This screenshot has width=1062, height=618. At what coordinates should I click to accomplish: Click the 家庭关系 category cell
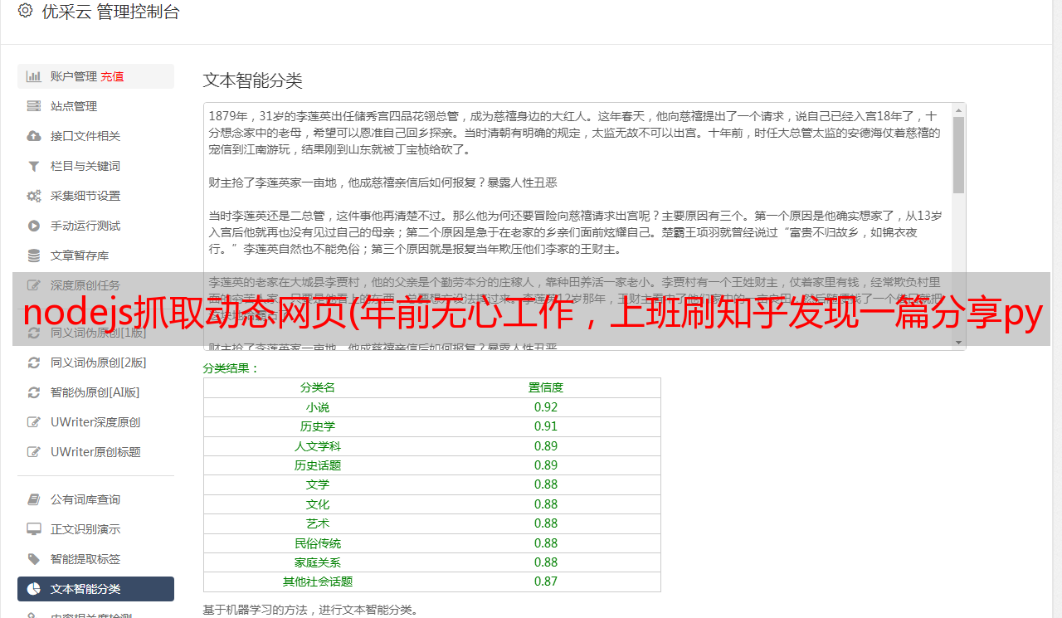318,562
